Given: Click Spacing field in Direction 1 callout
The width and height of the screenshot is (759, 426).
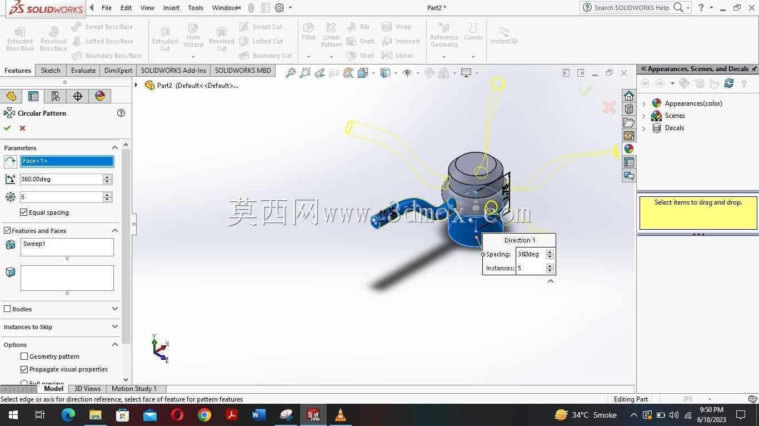Looking at the screenshot, I should pos(530,254).
